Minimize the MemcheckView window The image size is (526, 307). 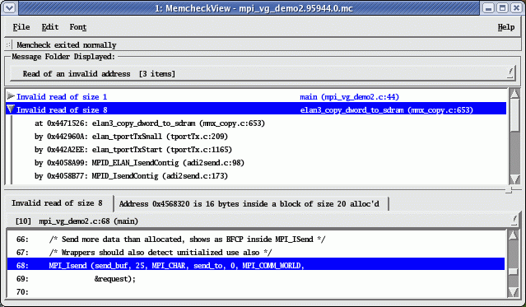pos(488,7)
